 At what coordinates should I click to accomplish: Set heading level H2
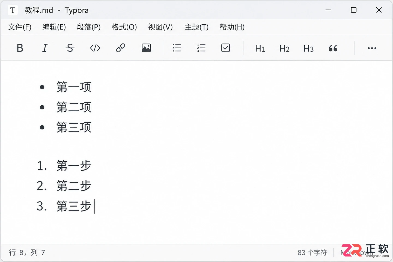click(x=284, y=49)
